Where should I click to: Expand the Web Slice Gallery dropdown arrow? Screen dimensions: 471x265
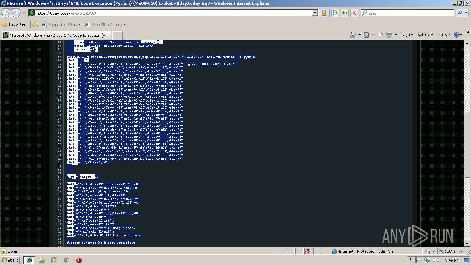pos(125,25)
